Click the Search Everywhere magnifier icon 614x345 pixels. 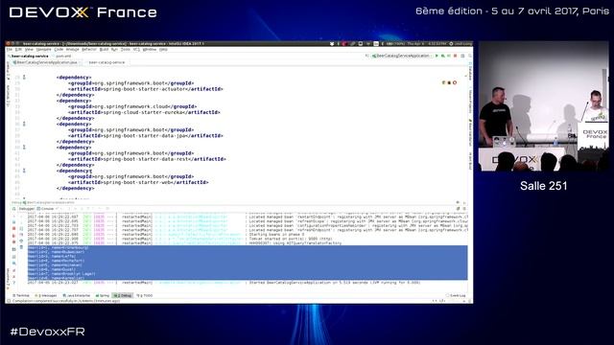[470, 56]
